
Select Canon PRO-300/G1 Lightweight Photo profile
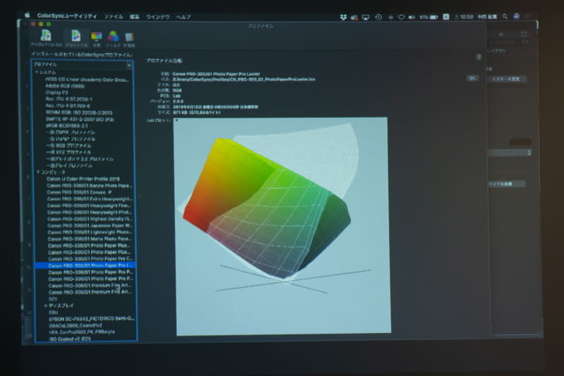click(90, 232)
